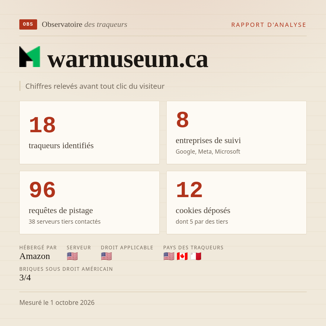Click the number 18 in traqueurs card
The width and height of the screenshot is (326, 326).
[x=42, y=125]
